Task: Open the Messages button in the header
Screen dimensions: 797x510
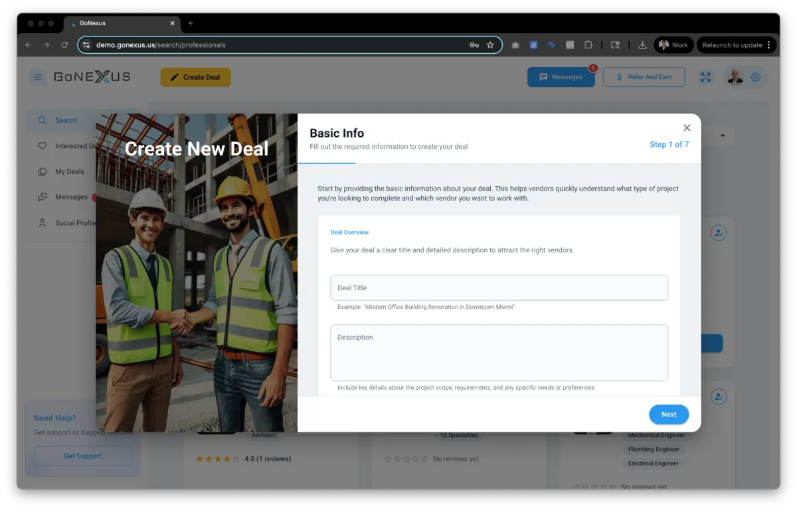Action: [x=561, y=77]
